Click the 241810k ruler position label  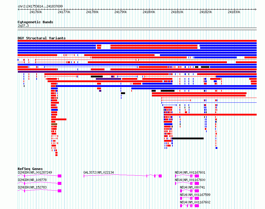(x=177, y=12)
